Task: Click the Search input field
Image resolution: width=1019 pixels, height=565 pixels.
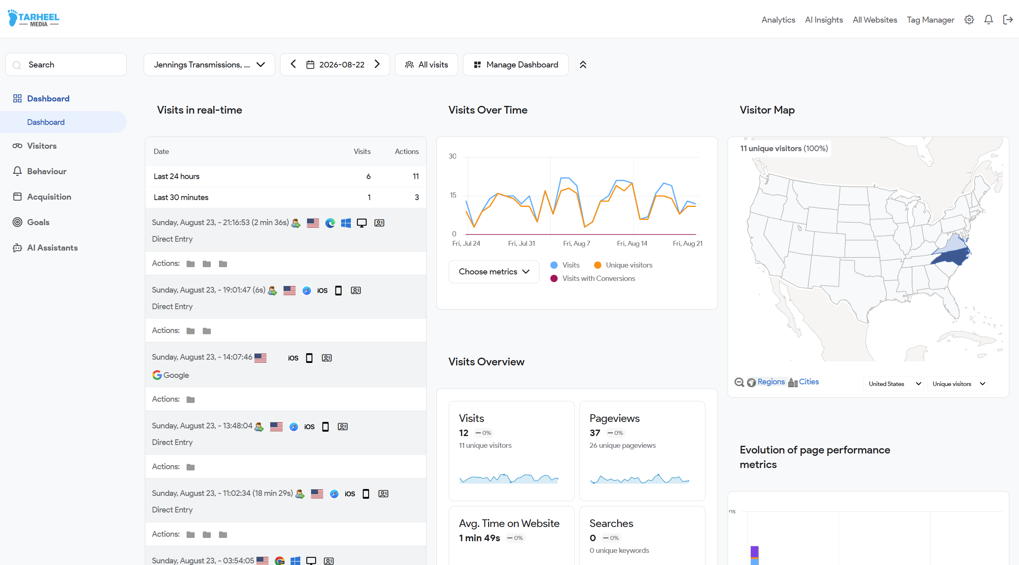Action: point(66,65)
